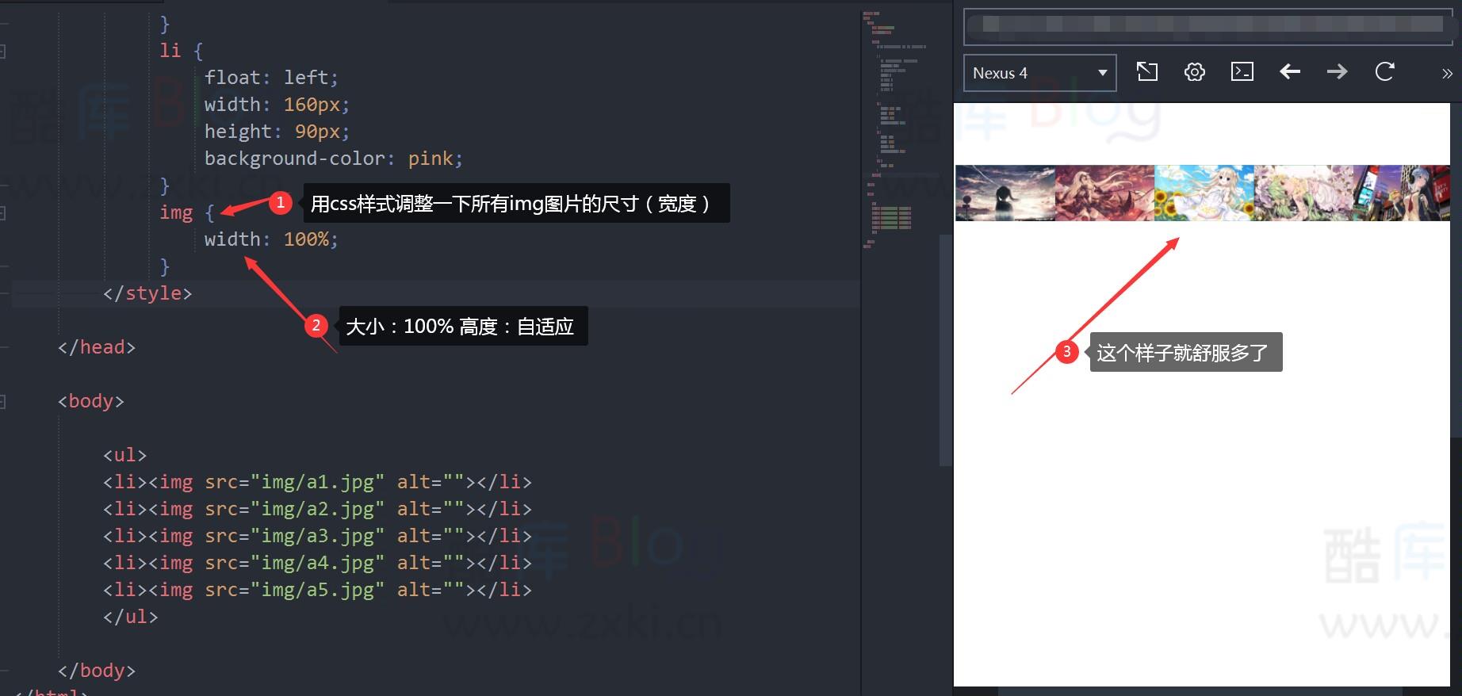
Task: Click the rotate screen icon in preview toolbar
Action: 1147,72
